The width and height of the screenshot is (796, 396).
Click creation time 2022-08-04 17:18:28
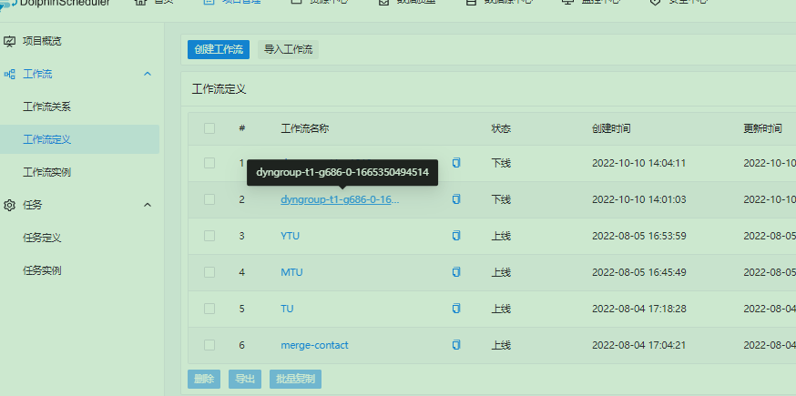pyautogui.click(x=639, y=309)
